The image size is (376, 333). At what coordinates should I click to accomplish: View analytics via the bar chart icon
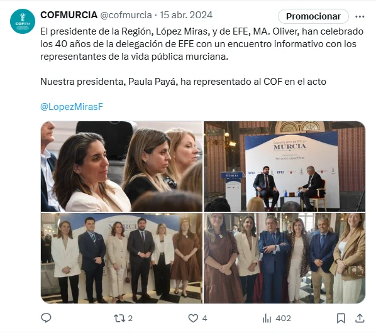tap(267, 319)
